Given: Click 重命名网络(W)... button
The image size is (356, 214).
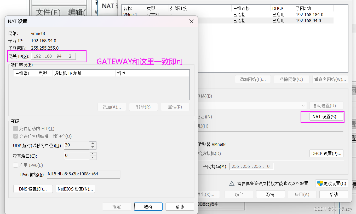Looking at the screenshot, I should pyautogui.click(x=330, y=79).
